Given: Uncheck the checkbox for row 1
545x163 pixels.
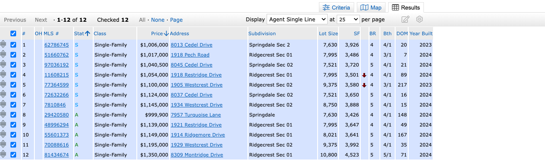Looking at the screenshot, I should pyautogui.click(x=13, y=45).
